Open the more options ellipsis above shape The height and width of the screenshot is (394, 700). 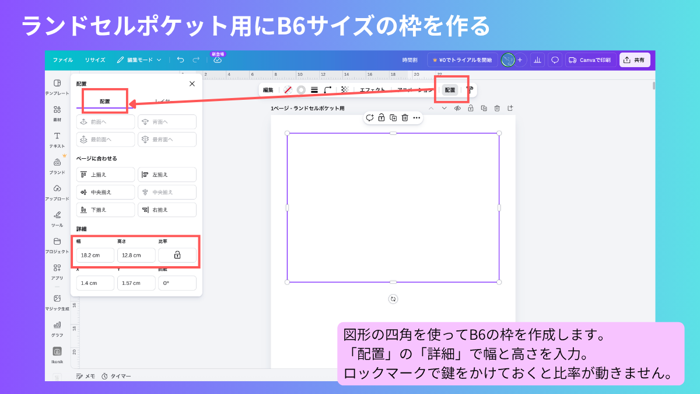416,118
